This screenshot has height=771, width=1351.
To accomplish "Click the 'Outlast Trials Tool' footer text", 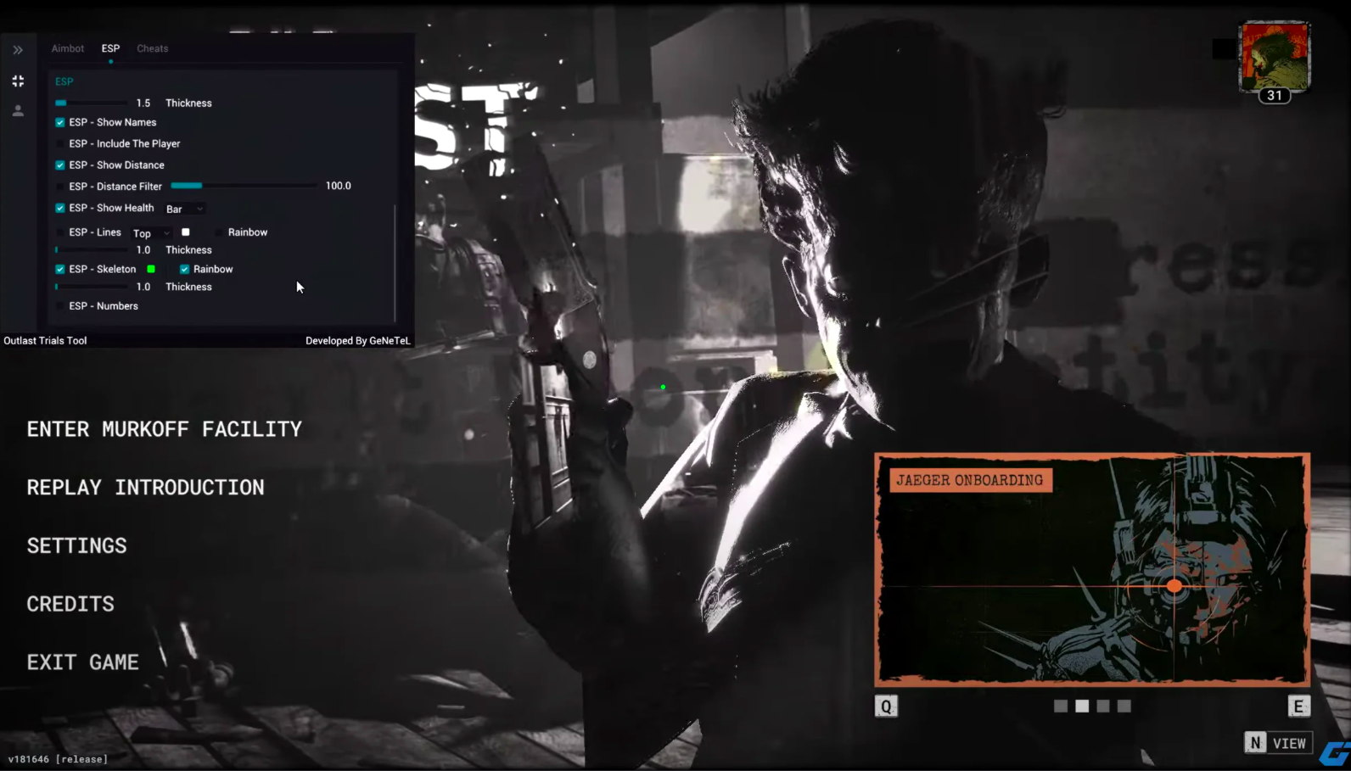I will tap(45, 341).
